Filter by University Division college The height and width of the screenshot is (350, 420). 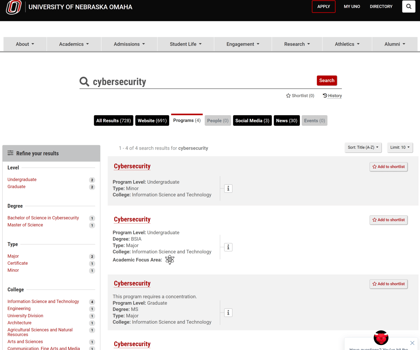[25, 316]
